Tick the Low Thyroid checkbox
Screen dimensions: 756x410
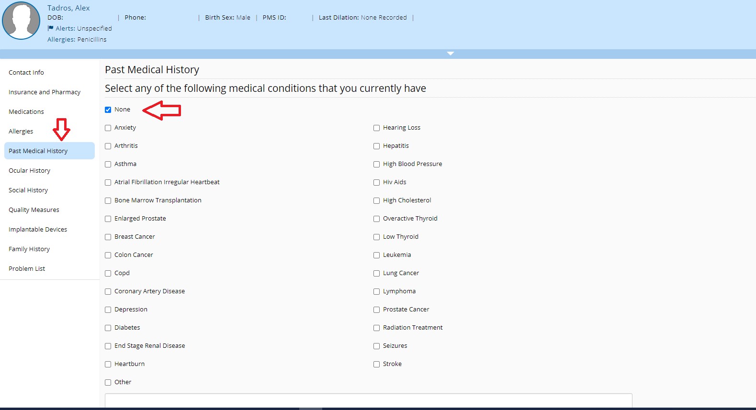pyautogui.click(x=377, y=237)
